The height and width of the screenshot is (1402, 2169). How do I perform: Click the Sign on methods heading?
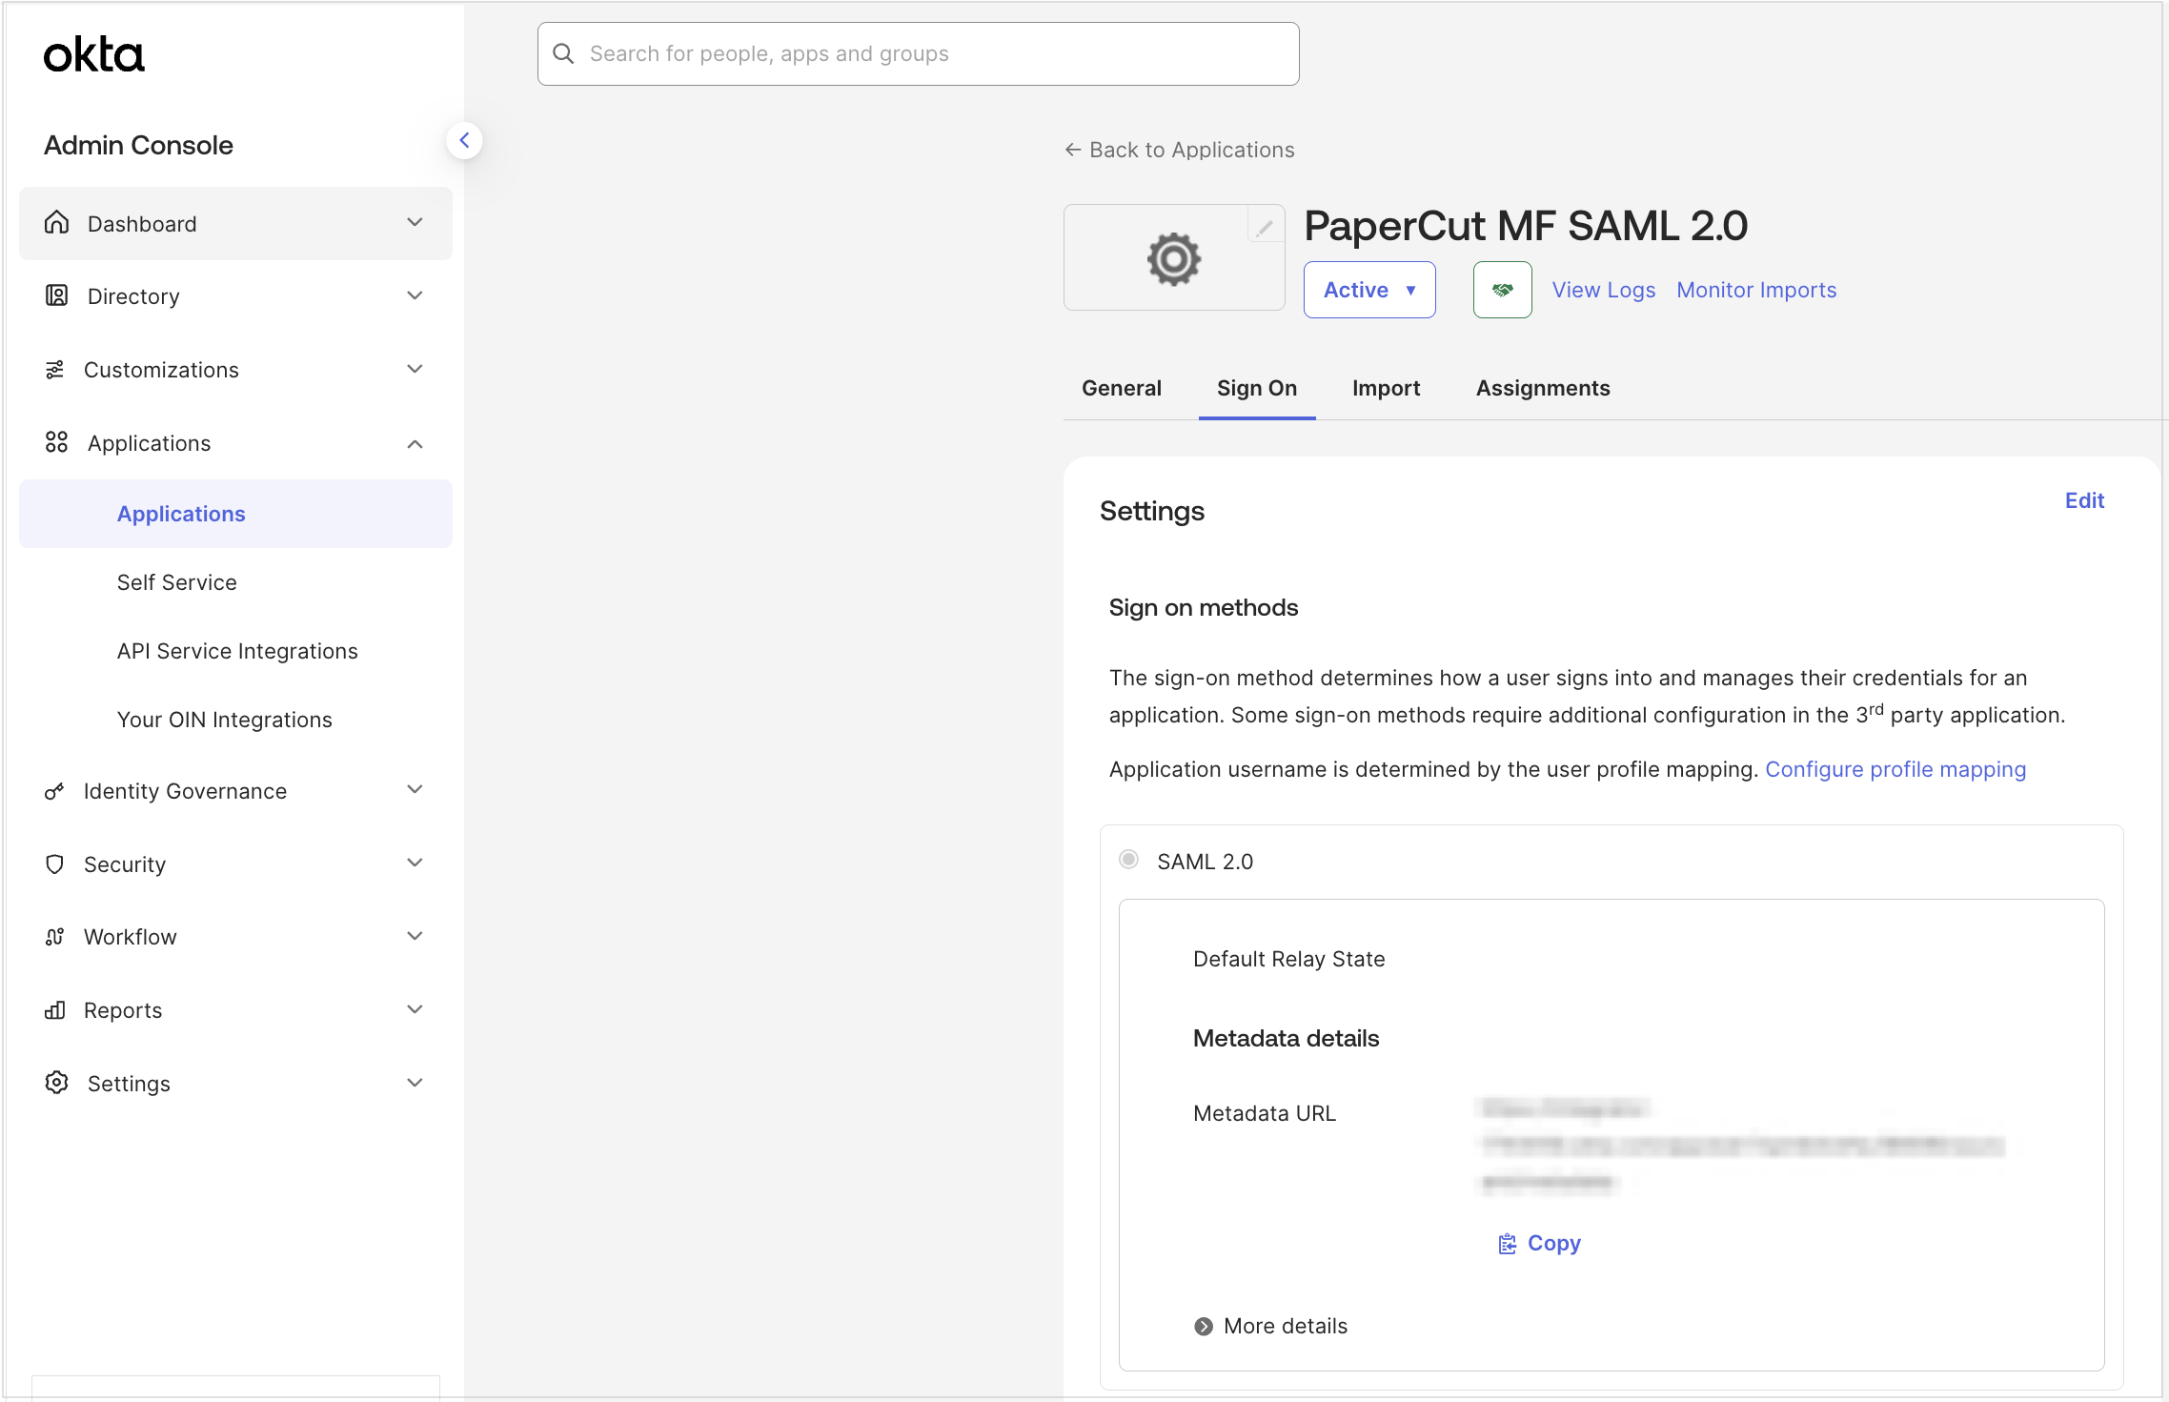click(1204, 607)
